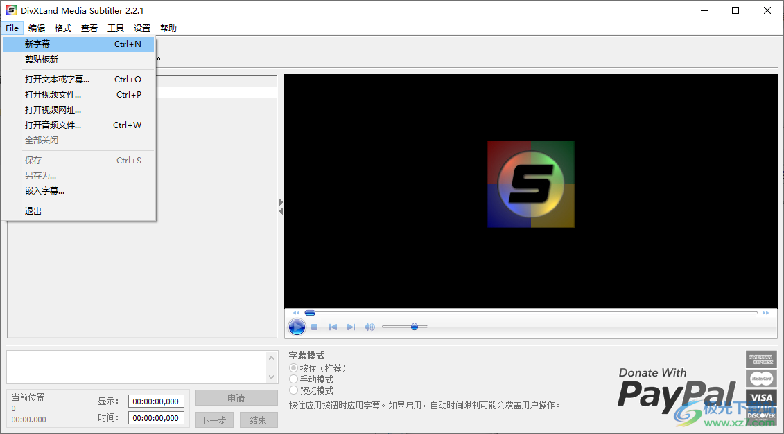This screenshot has height=434, width=784.
Task: Click the MasterCard card icon
Action: pyautogui.click(x=761, y=379)
